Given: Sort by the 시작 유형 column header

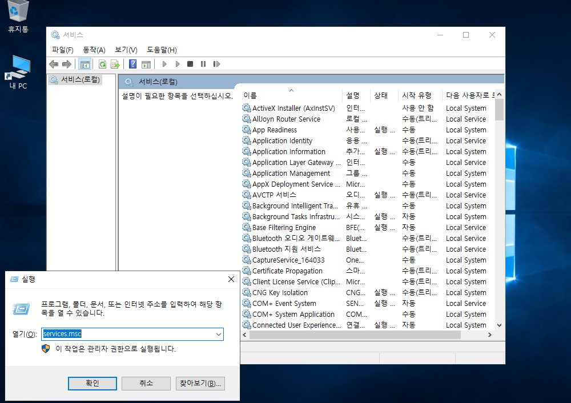Looking at the screenshot, I should (420, 95).
